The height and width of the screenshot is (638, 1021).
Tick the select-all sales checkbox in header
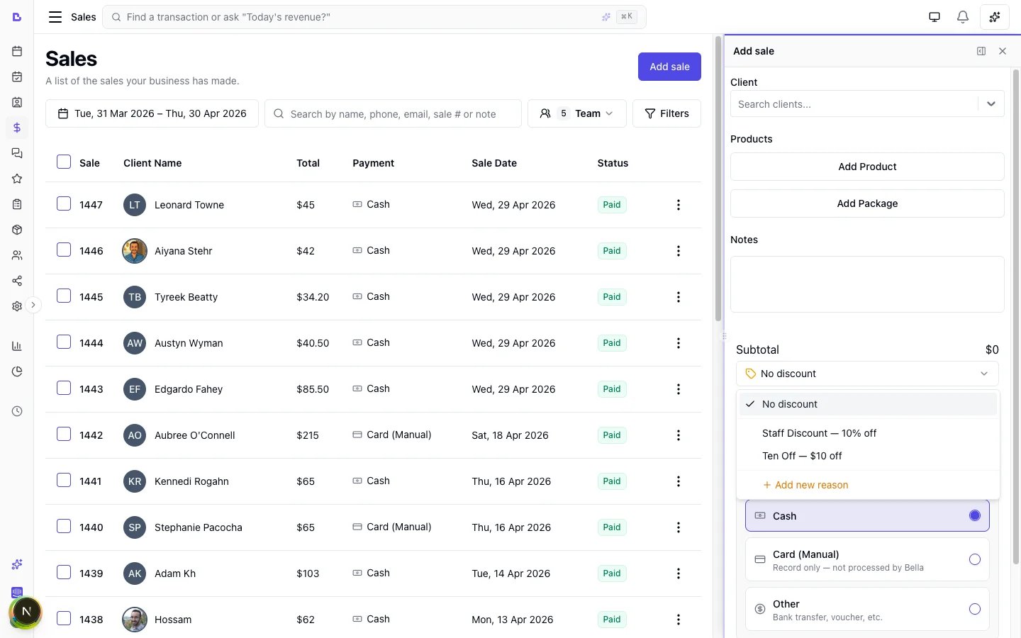tap(64, 162)
